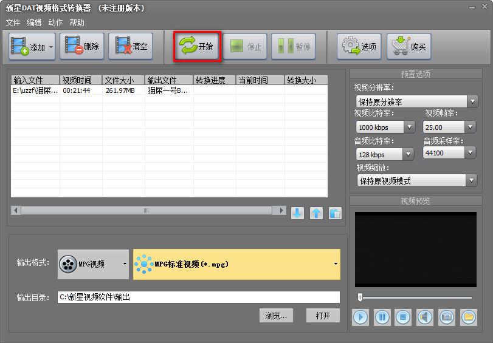This screenshot has height=343, width=493.
Task: Click the 暂停 pause button
Action: (x=294, y=47)
